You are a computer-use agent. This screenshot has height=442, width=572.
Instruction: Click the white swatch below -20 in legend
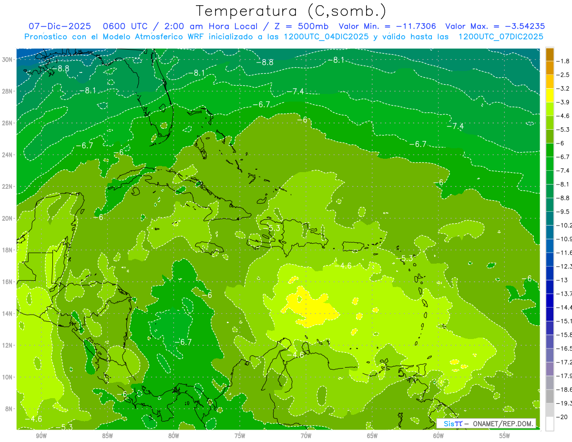(550, 424)
